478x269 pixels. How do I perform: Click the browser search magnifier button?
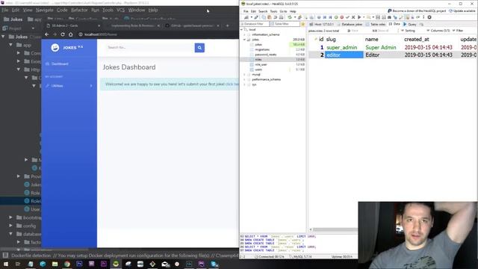click(199, 48)
